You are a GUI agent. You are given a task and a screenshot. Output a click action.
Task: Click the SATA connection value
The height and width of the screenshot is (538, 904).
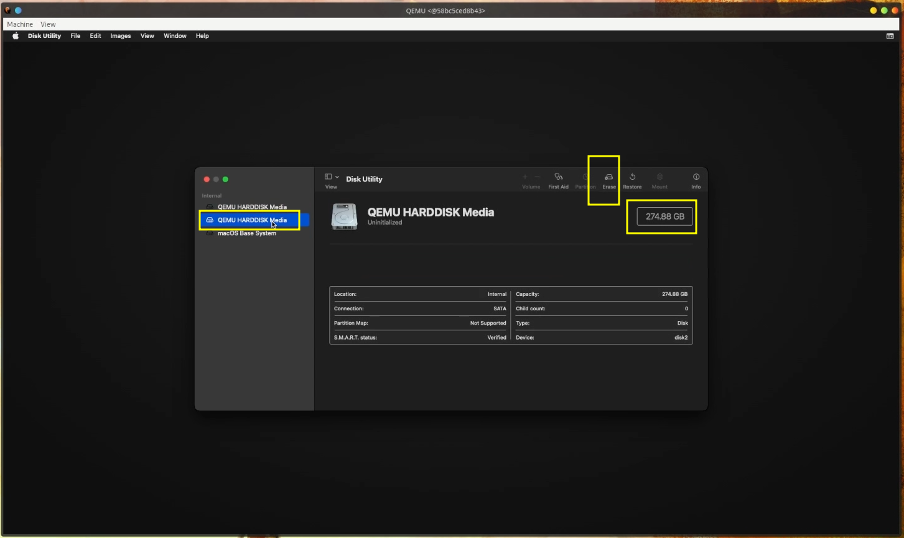click(500, 308)
